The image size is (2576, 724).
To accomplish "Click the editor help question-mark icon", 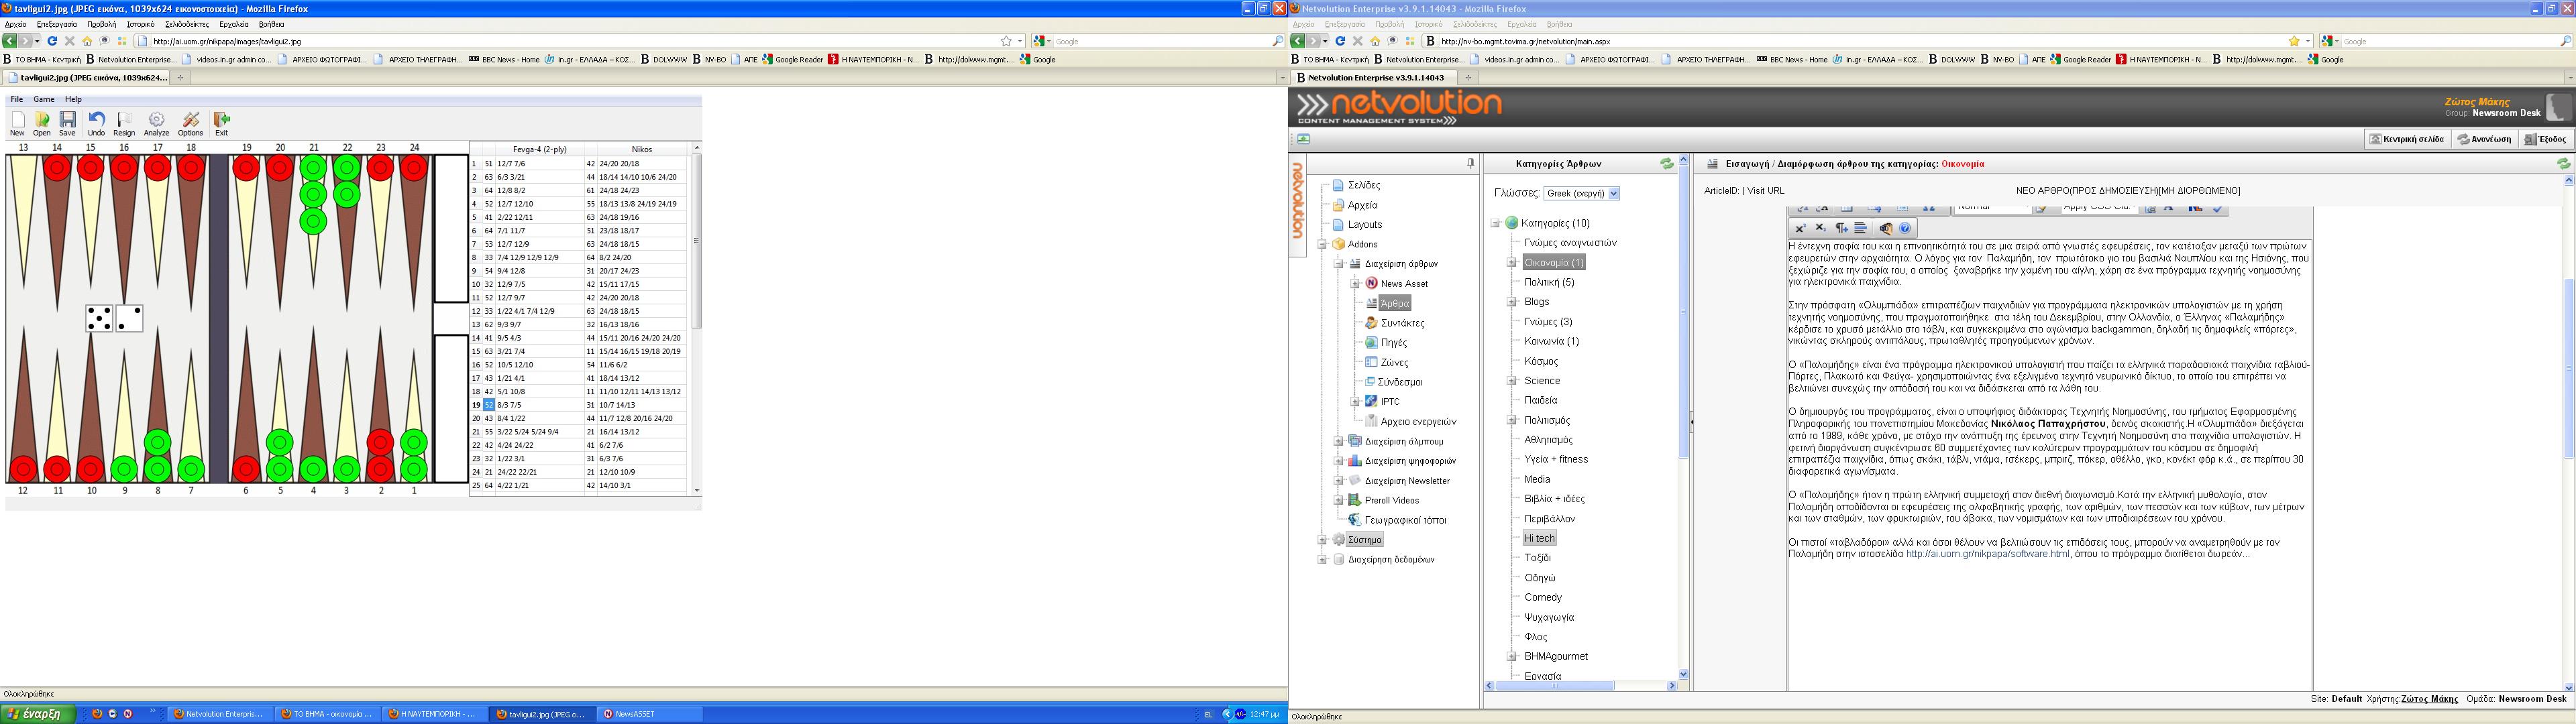I will pyautogui.click(x=1905, y=229).
